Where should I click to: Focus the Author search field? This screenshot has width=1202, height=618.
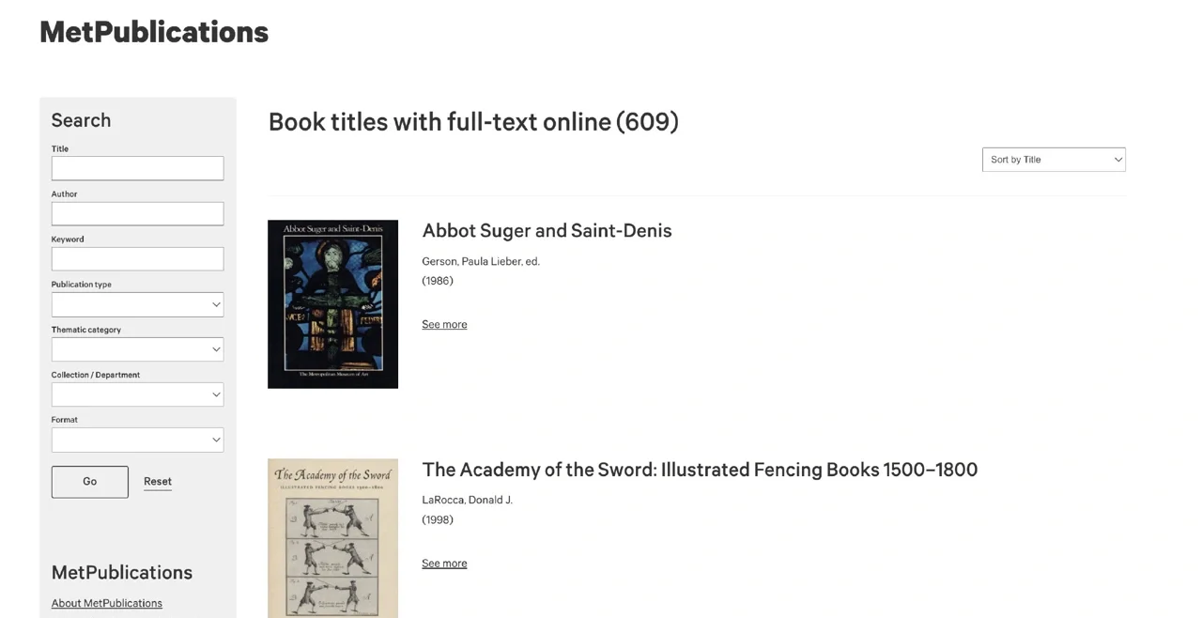pyautogui.click(x=137, y=213)
